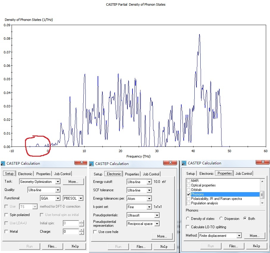This screenshot has width=270, height=253.
Task: Open the Pseudopotentials dropdown showing Ultrasoft
Action: pyautogui.click(x=157, y=215)
